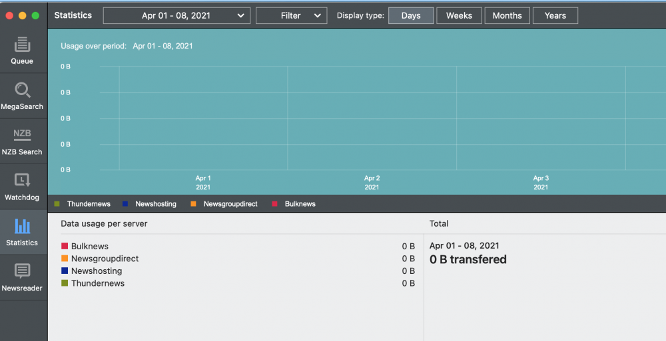Screen dimensions: 666x341
Task: Open the Queue panel icon
Action: (x=22, y=45)
